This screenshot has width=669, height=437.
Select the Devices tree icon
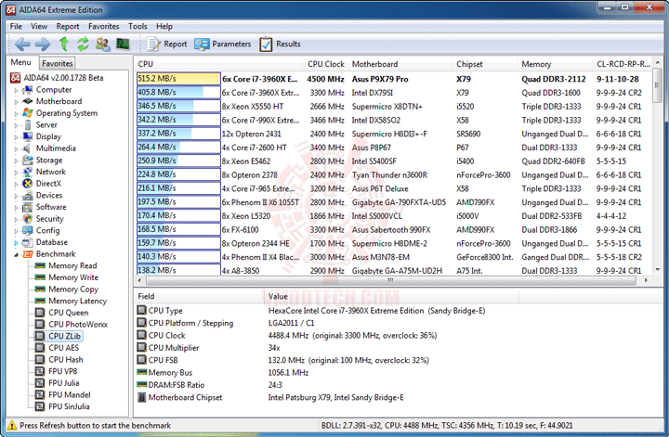28,195
